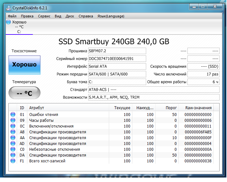This screenshot has height=182, width=227.
Task: Click the status orb in row DA
Action: tap(13, 155)
